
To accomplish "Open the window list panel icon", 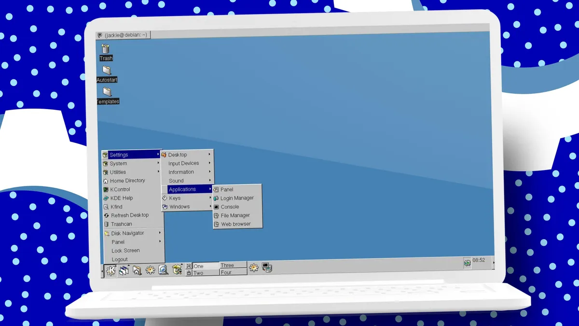I will click(x=124, y=270).
